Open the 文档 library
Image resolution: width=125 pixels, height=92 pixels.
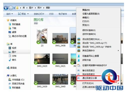[x=12, y=56]
